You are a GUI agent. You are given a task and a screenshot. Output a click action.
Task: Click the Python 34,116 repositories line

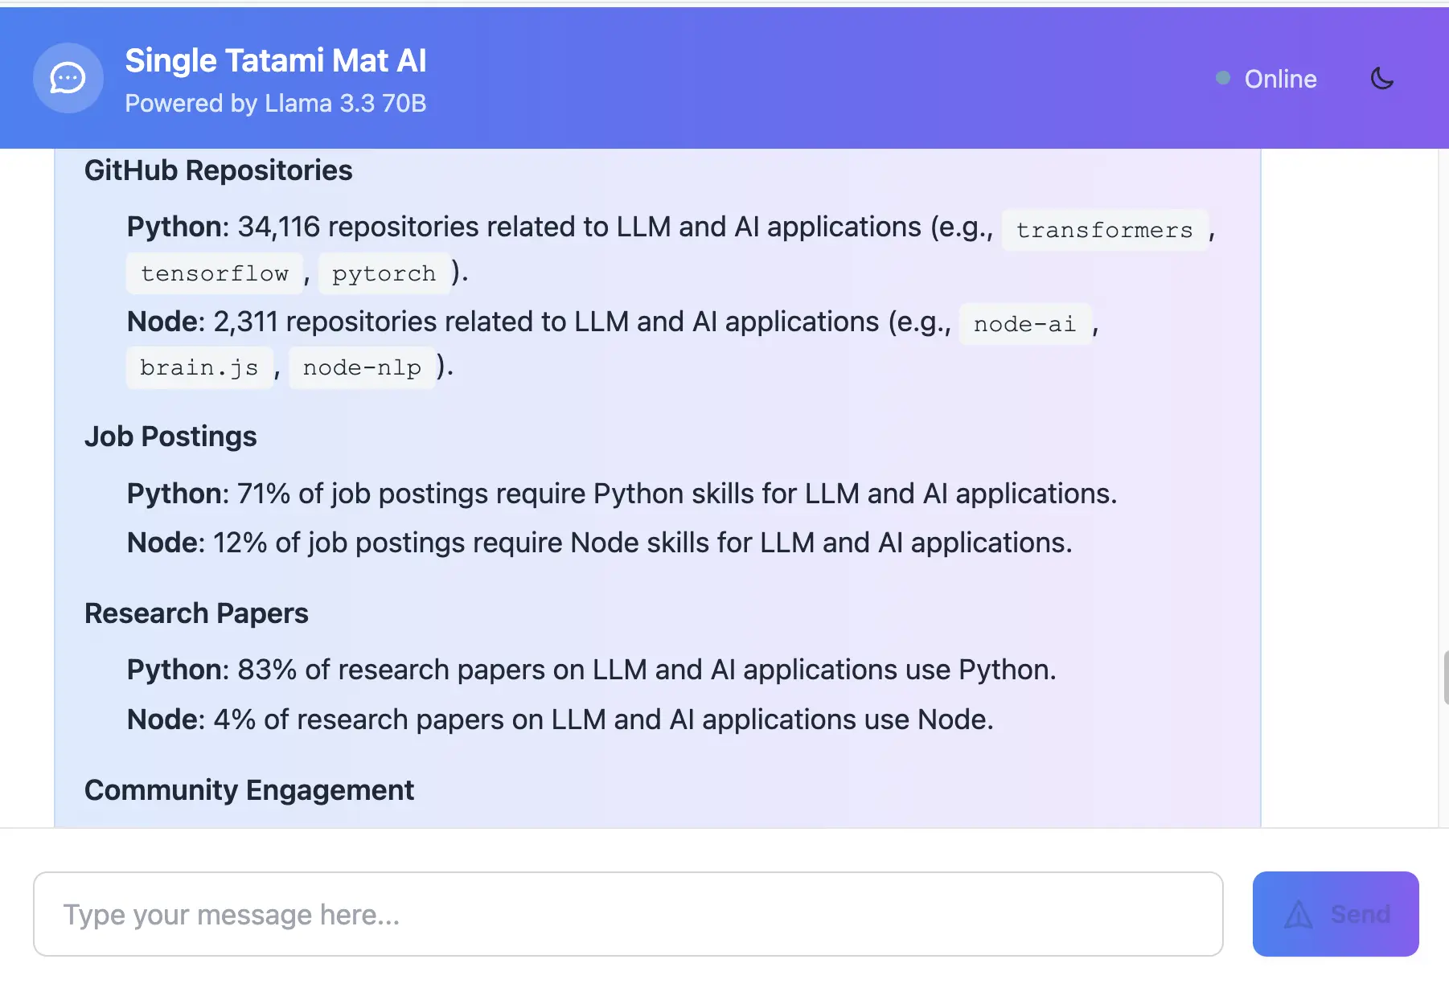tap(671, 251)
